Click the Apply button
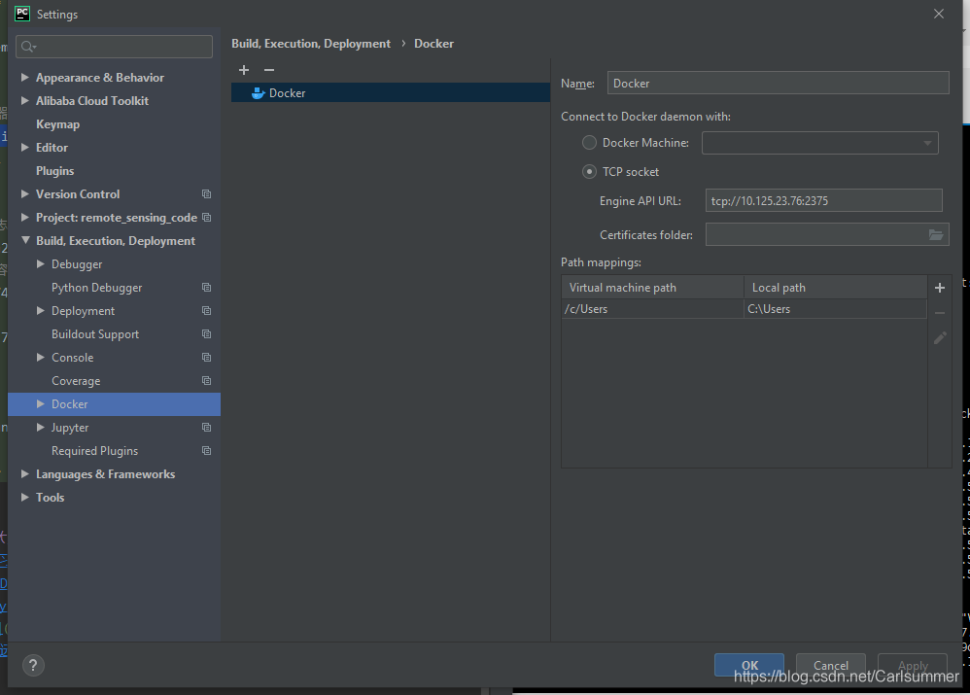Image resolution: width=970 pixels, height=695 pixels. point(913,665)
